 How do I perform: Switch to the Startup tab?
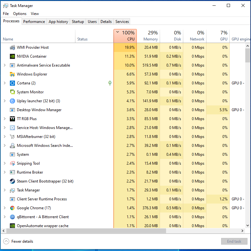click(x=78, y=22)
